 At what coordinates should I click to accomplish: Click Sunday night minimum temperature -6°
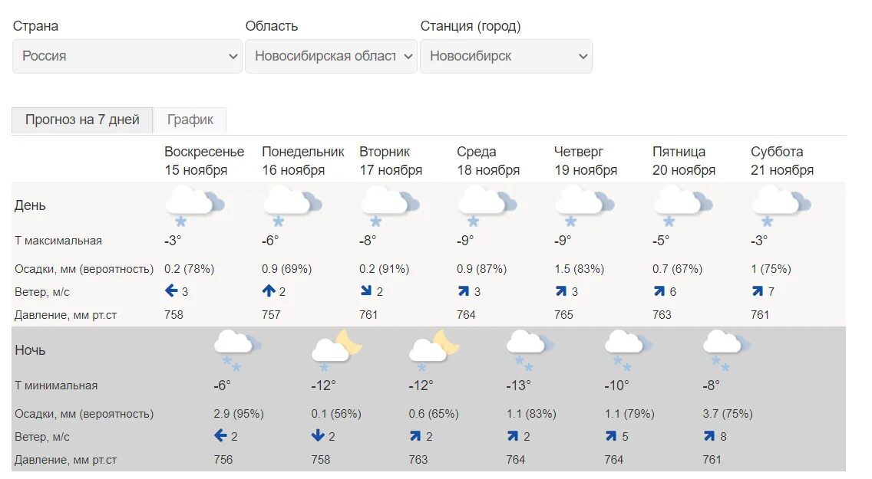click(x=222, y=385)
